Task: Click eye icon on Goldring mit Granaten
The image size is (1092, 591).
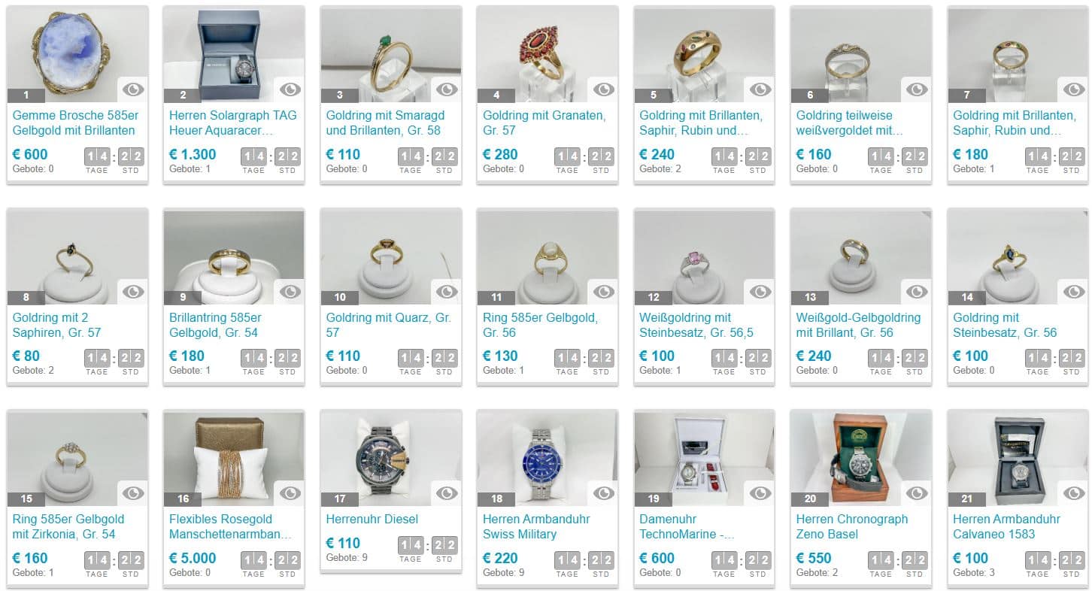Action: click(x=603, y=89)
